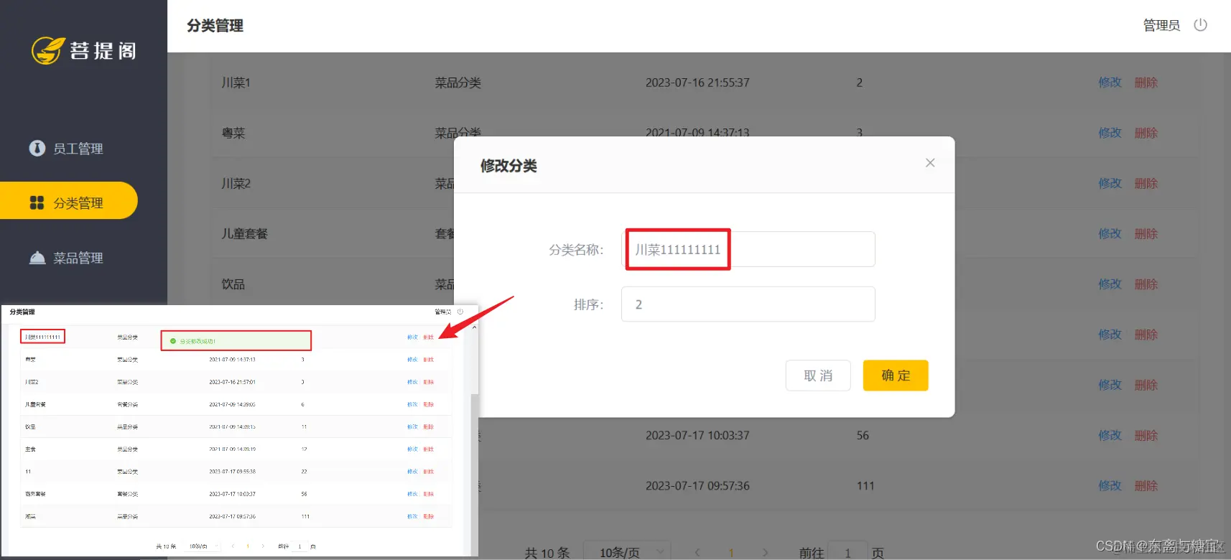
Task: Click 修改 in the 粤菜 row
Action: (1110, 133)
